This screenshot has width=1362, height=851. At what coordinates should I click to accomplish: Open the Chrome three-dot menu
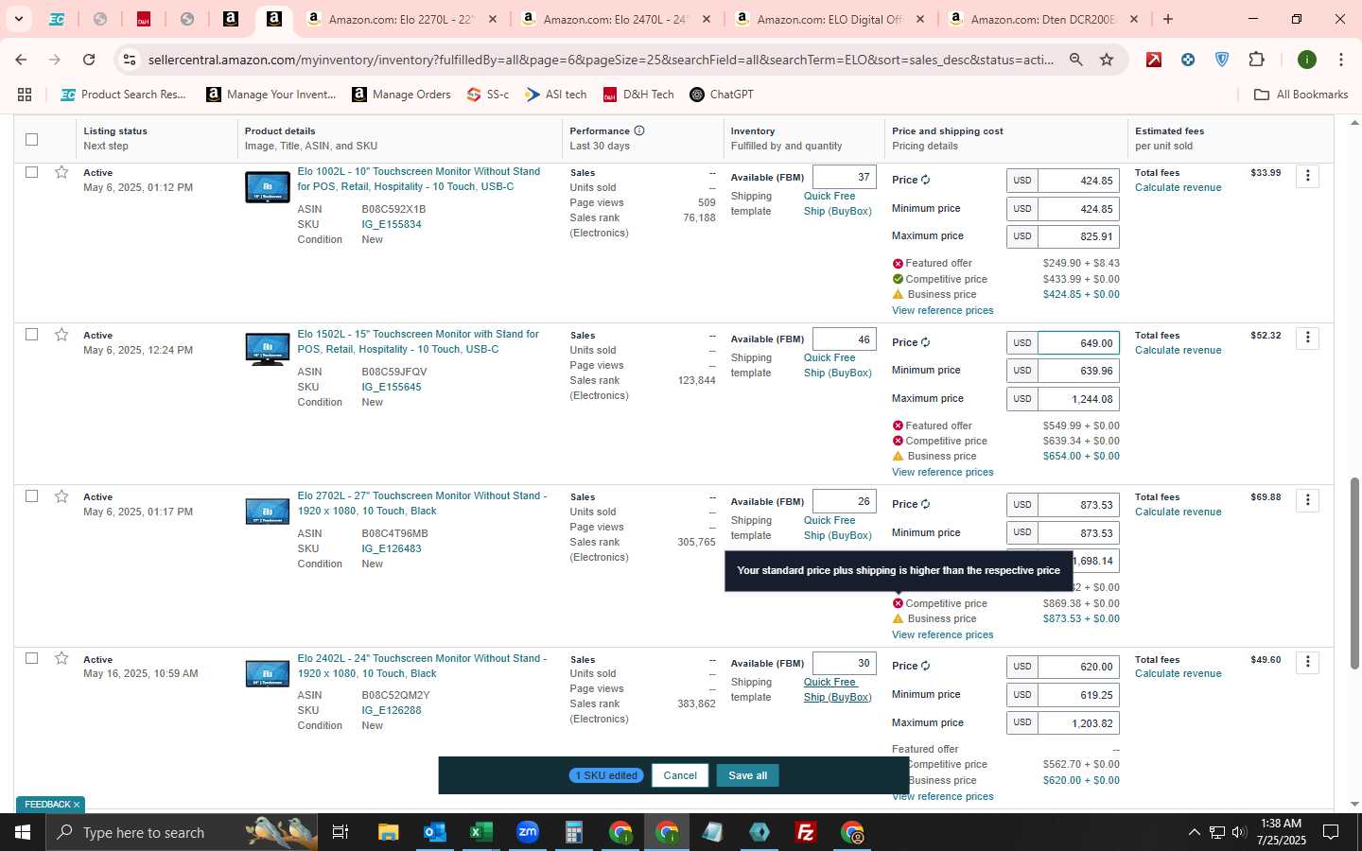click(1340, 60)
